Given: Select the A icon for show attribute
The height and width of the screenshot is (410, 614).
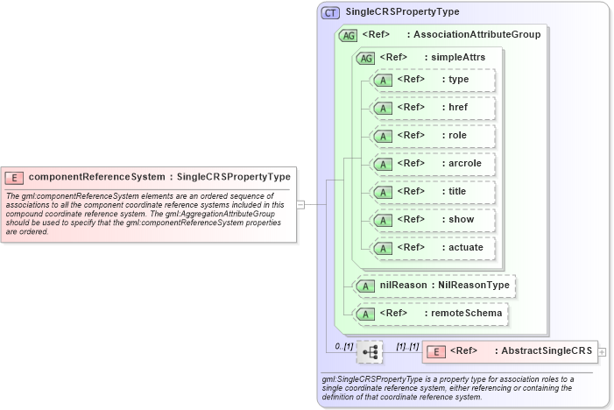Looking at the screenshot, I should point(383,221).
